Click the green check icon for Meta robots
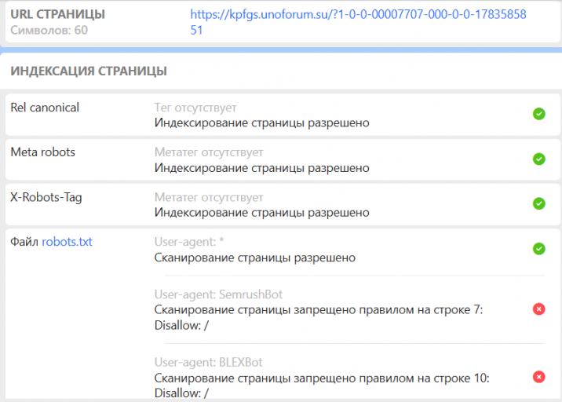562x402 pixels. coord(538,159)
